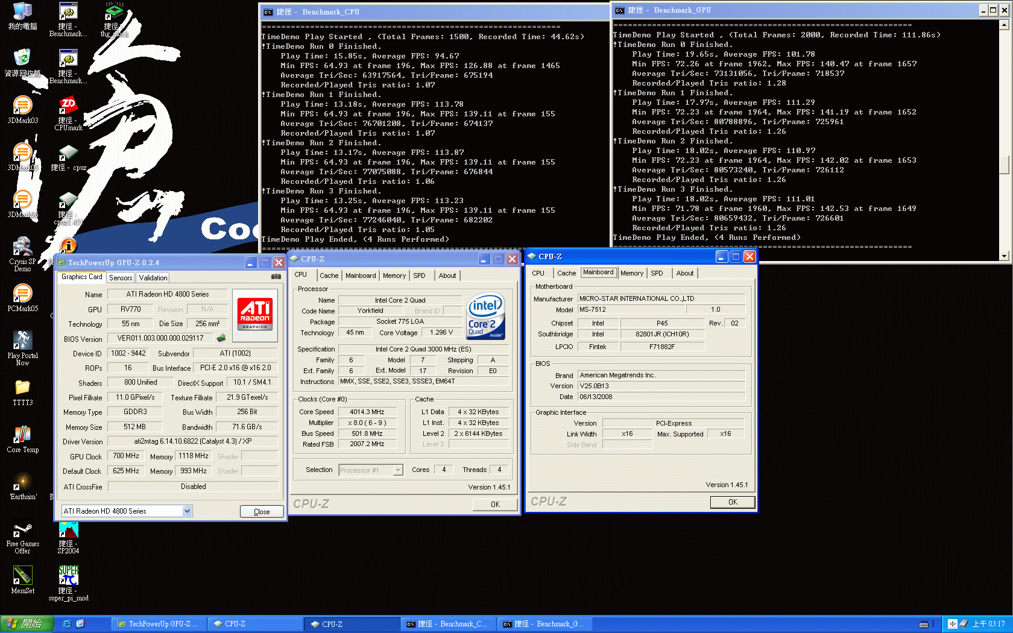The image size is (1013, 633).
Task: Click the Driver Version field in GPU-Z
Action: click(193, 441)
